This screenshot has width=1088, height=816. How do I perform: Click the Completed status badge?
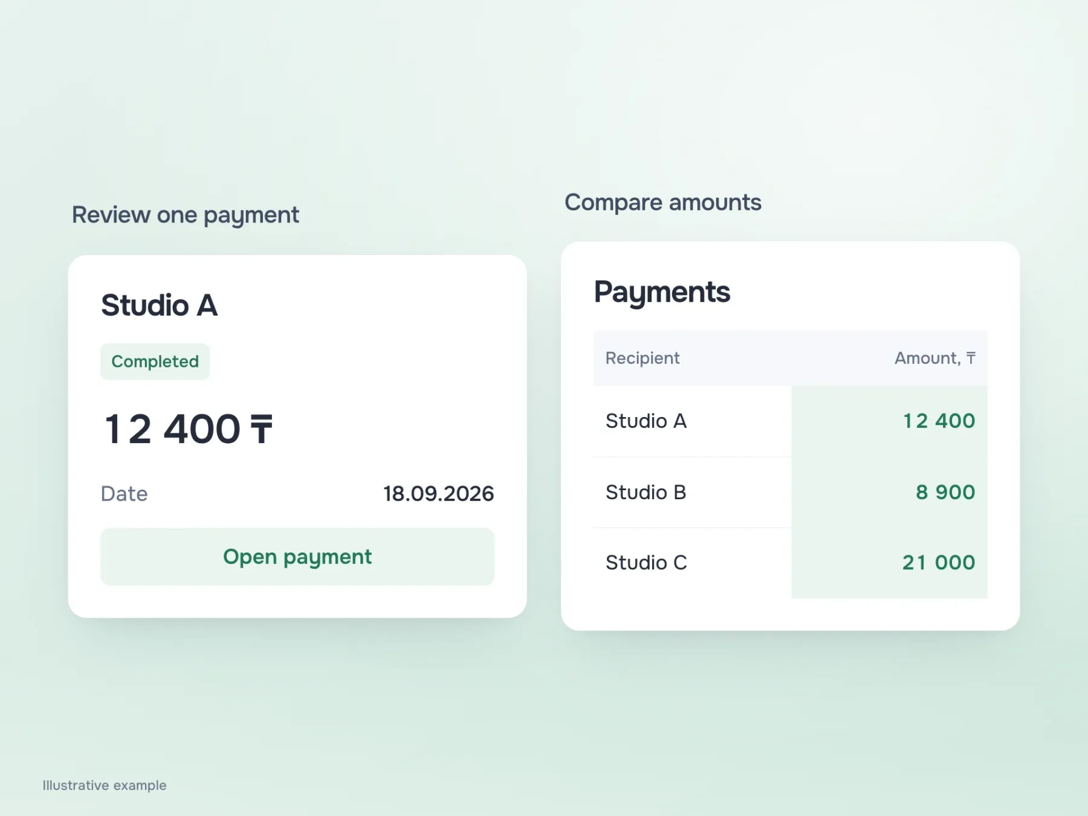(155, 361)
